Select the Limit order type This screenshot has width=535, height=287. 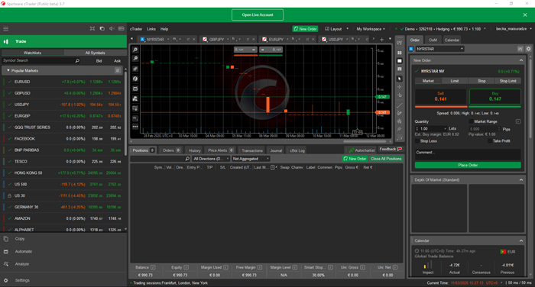455,81
